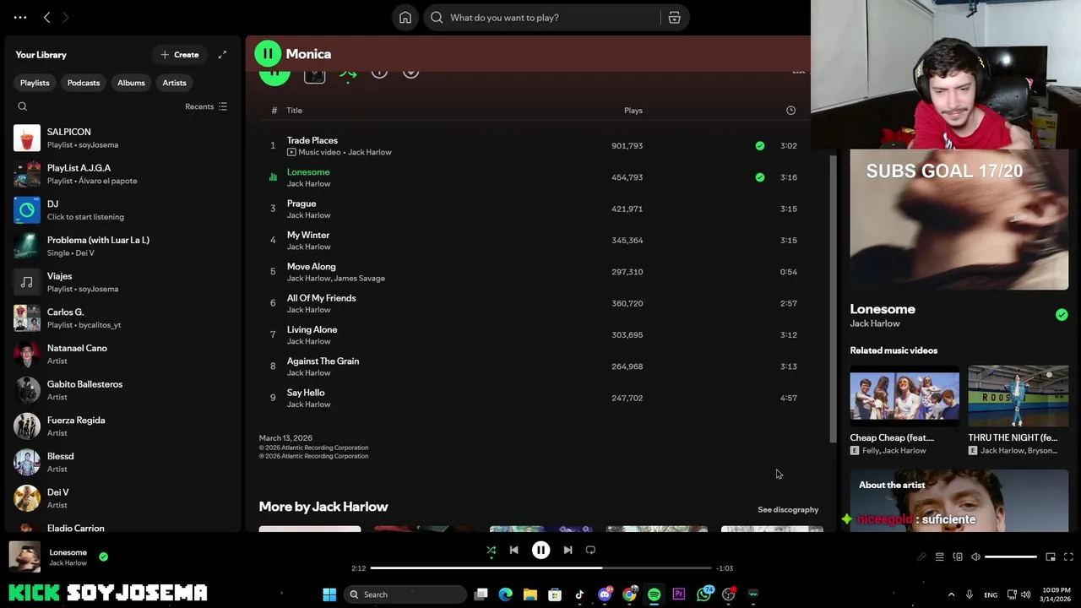Expand Your Library to full view

tap(222, 55)
